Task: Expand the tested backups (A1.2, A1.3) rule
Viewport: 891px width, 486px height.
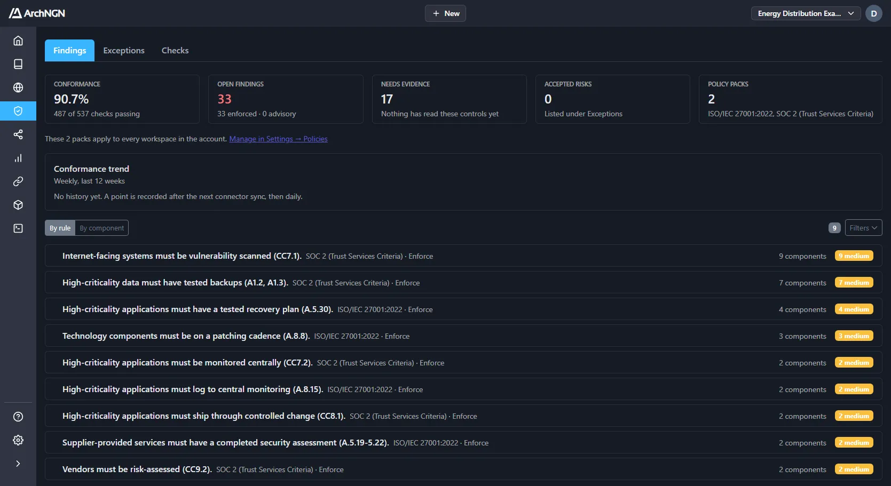Action: click(463, 283)
